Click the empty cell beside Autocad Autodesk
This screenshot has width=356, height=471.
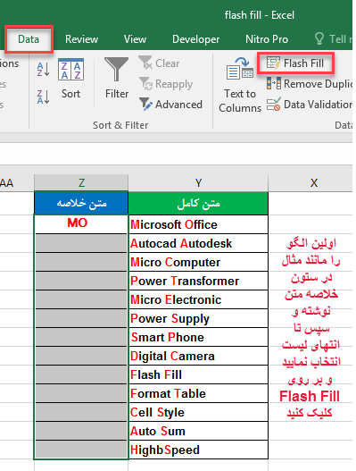pos(81,243)
